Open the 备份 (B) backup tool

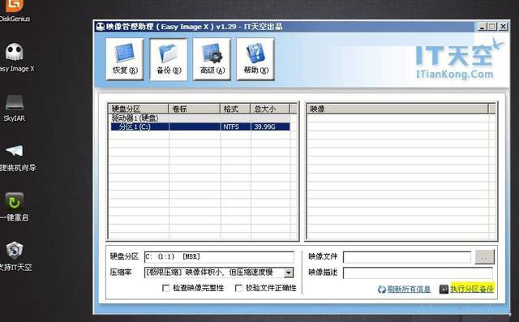(168, 59)
